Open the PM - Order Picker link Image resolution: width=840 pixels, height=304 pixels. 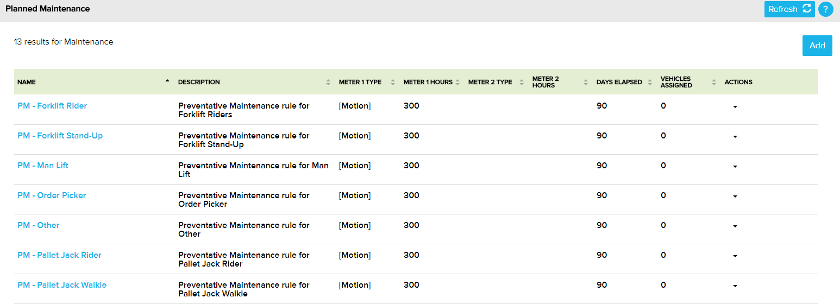(x=52, y=195)
